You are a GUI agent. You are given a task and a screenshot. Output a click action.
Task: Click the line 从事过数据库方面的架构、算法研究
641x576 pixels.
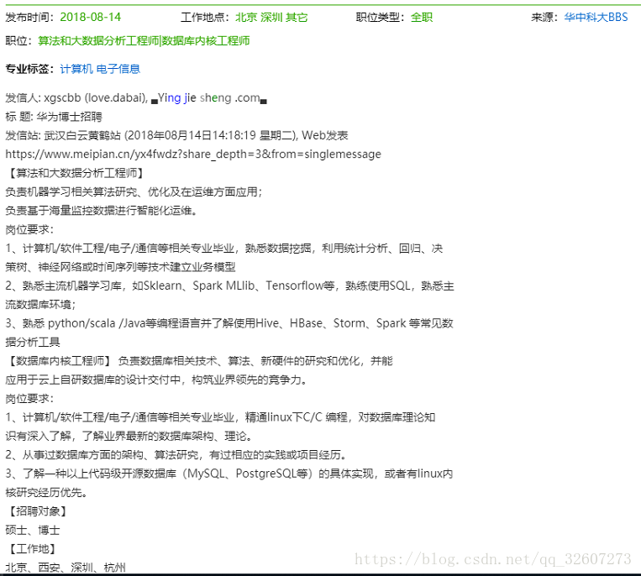176,455
